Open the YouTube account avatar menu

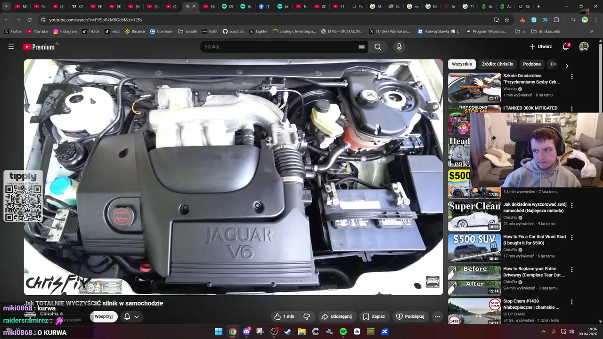click(x=584, y=47)
